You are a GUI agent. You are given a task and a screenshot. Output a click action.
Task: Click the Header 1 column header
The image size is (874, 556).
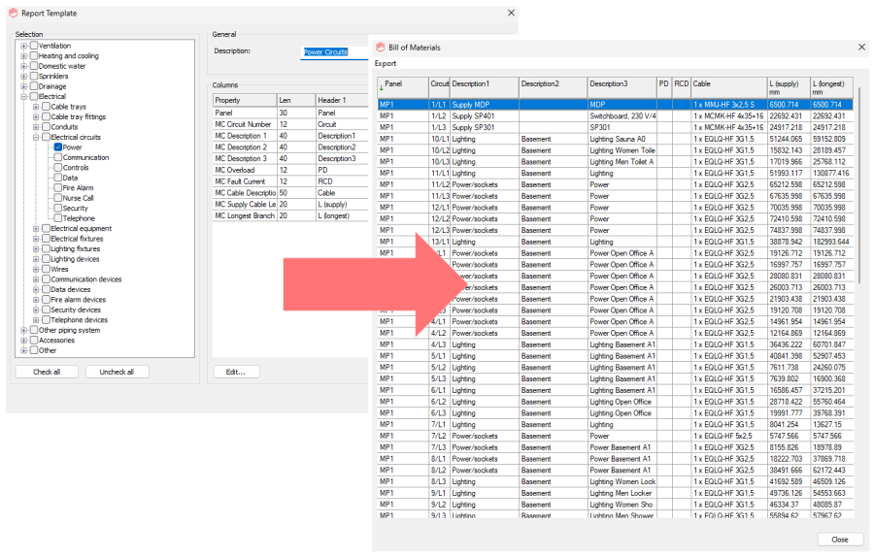coord(342,100)
